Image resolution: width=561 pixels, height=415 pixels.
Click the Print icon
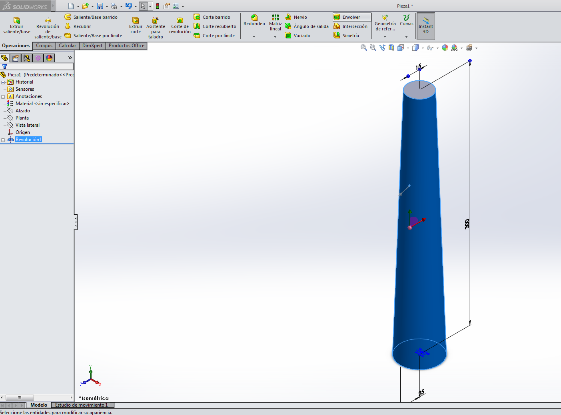click(x=114, y=6)
